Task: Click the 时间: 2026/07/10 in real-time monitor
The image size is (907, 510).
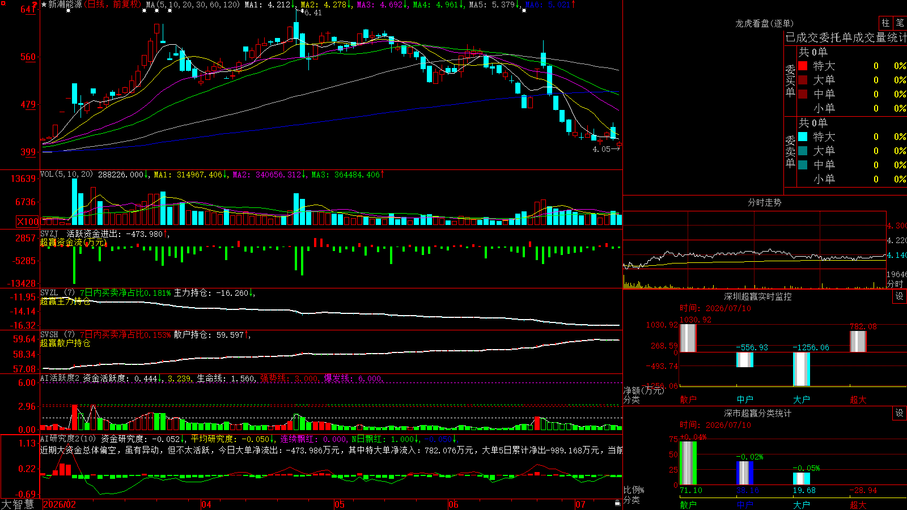Action: coord(715,308)
